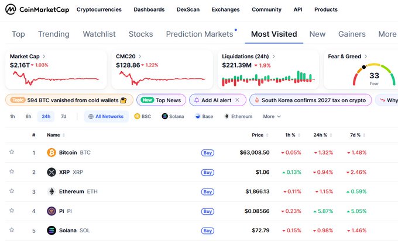Click the Fear & Greed gauge
The image size is (398, 241).
374,75
